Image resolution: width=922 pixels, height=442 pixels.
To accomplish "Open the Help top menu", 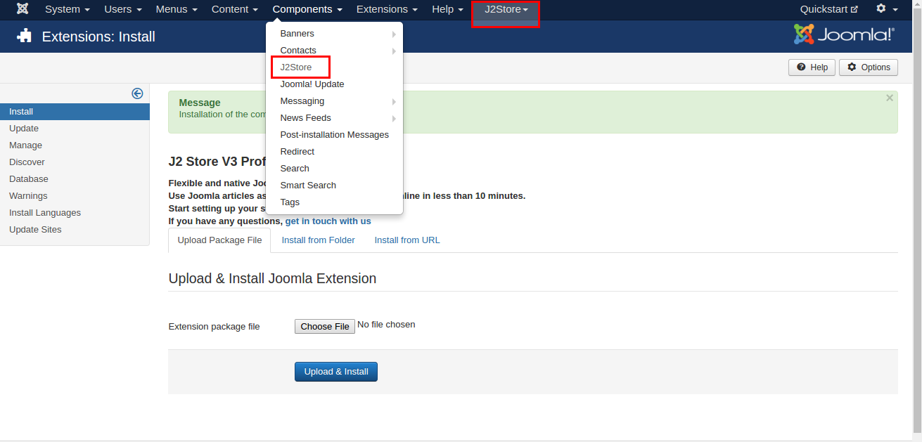I will coord(448,9).
